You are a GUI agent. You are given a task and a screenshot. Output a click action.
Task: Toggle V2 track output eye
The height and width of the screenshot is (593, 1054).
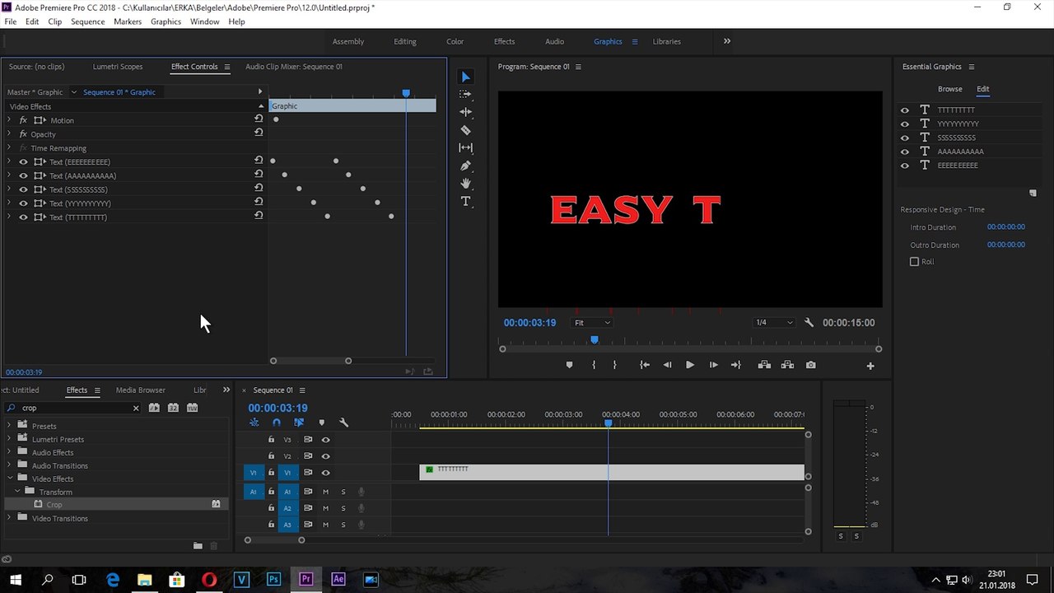[325, 456]
